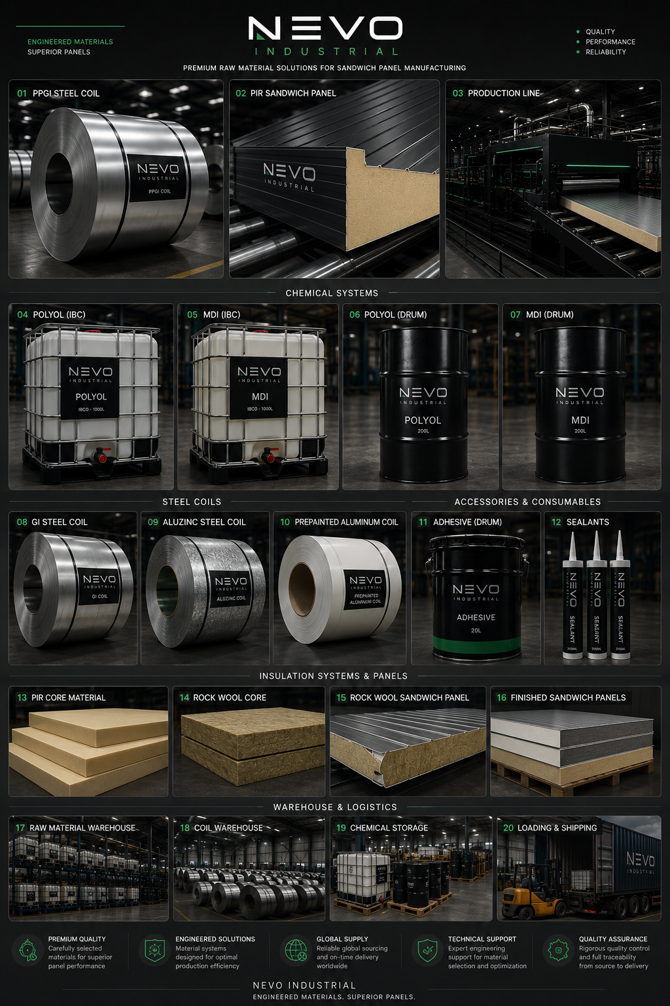Click the Insulation Systems & Panels heading
This screenshot has width=670, height=1006.
pyautogui.click(x=333, y=676)
